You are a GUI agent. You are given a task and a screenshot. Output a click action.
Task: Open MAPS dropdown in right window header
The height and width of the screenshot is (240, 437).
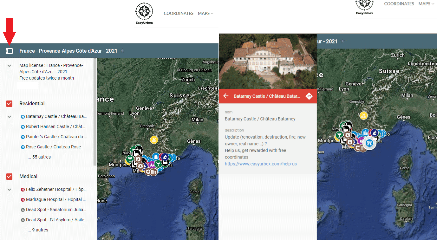(426, 4)
